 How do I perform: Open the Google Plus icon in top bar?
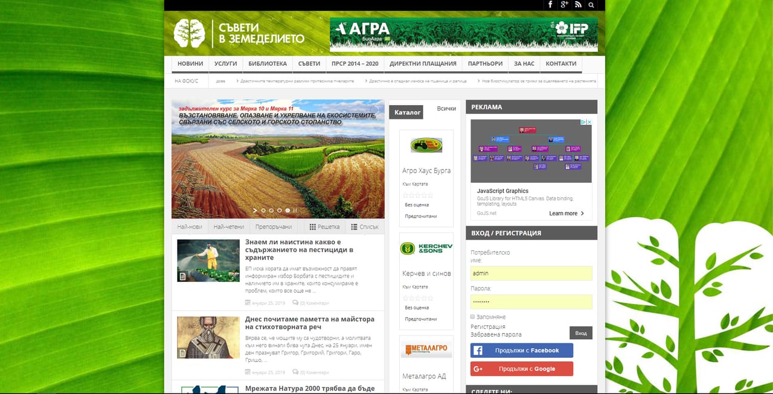click(565, 5)
